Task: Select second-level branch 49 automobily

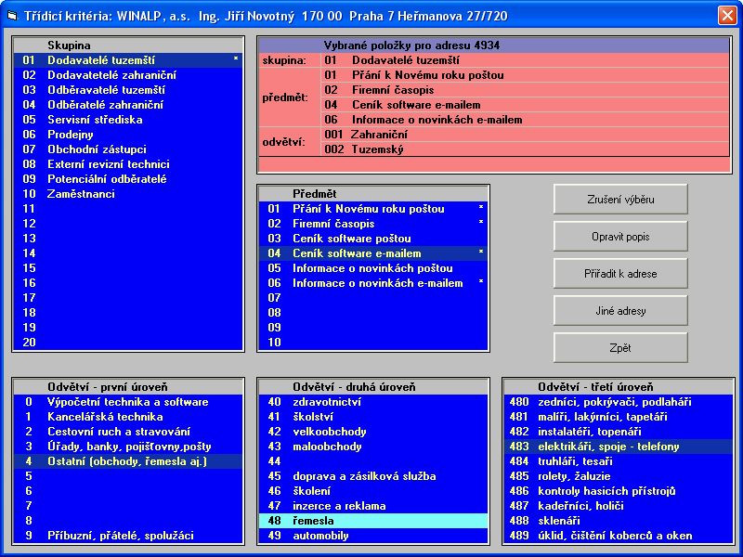Action: (373, 536)
